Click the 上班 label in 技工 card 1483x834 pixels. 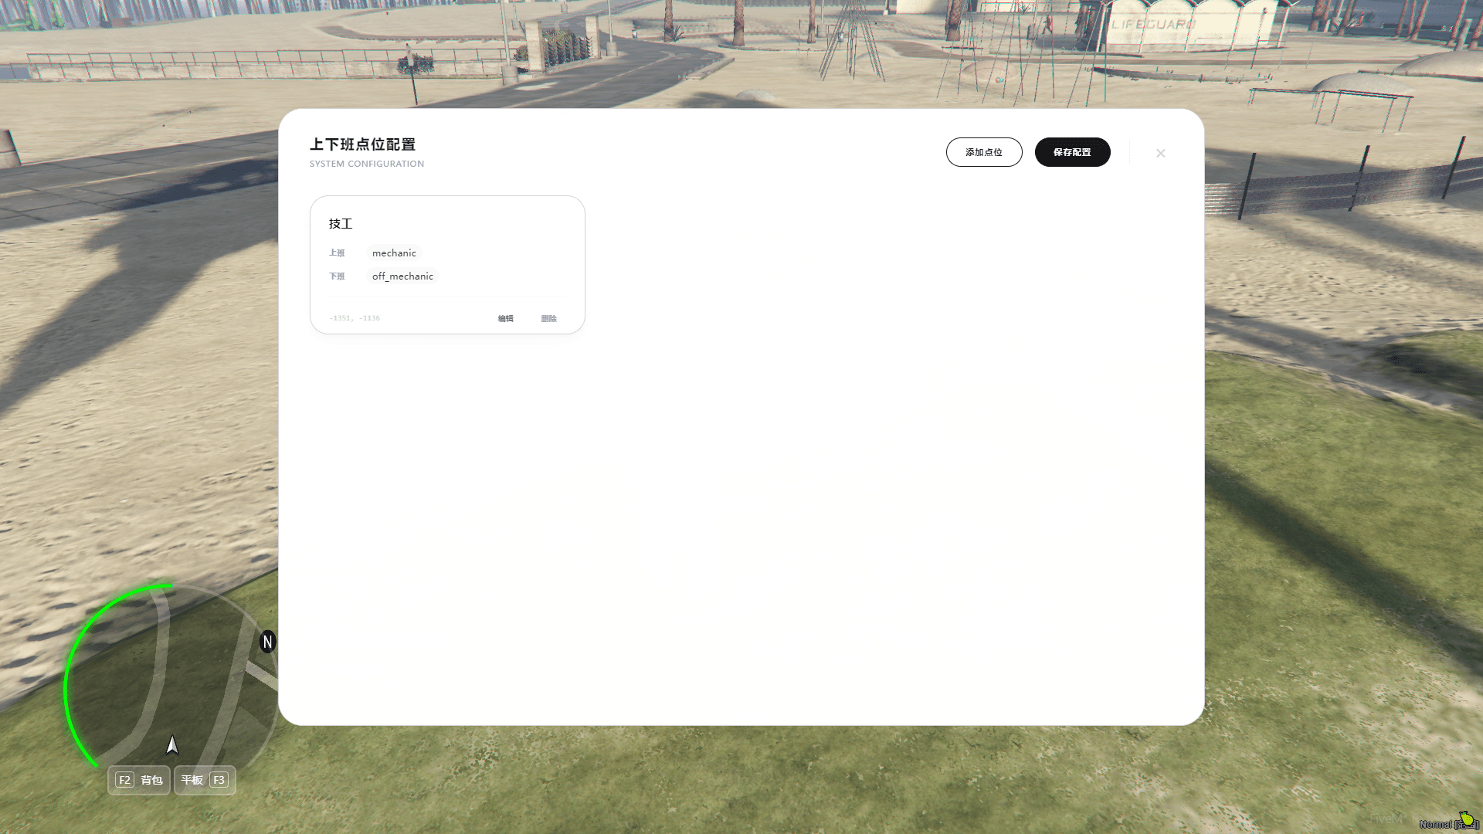point(337,253)
